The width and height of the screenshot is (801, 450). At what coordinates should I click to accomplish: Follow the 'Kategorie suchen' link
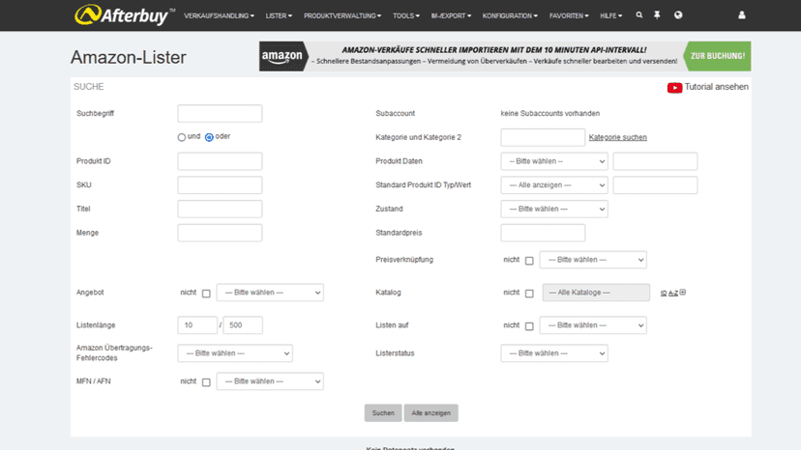click(x=617, y=137)
